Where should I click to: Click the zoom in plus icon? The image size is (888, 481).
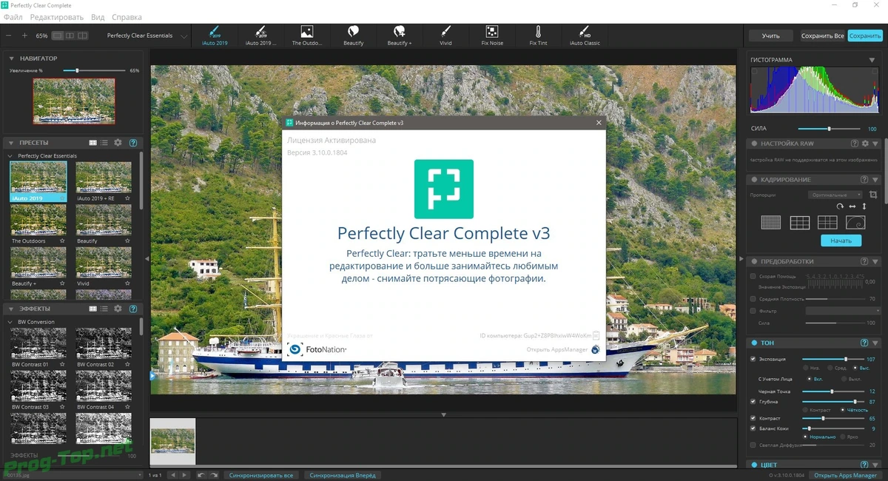tap(24, 36)
